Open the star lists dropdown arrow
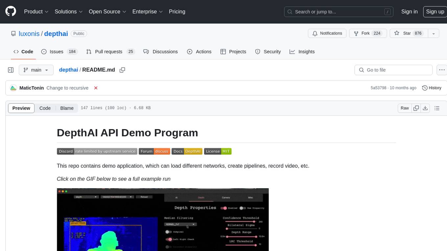 point(434,33)
